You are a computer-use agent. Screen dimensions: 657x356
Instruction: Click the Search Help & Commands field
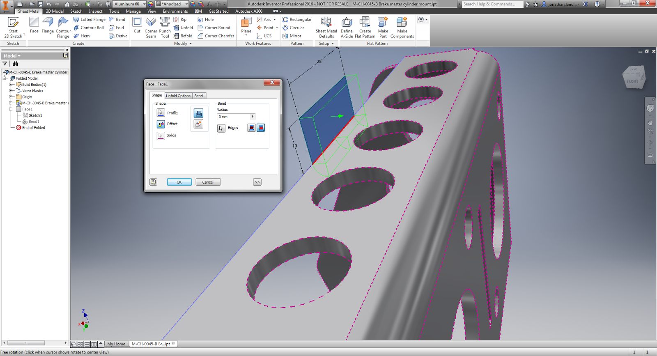coord(492,4)
